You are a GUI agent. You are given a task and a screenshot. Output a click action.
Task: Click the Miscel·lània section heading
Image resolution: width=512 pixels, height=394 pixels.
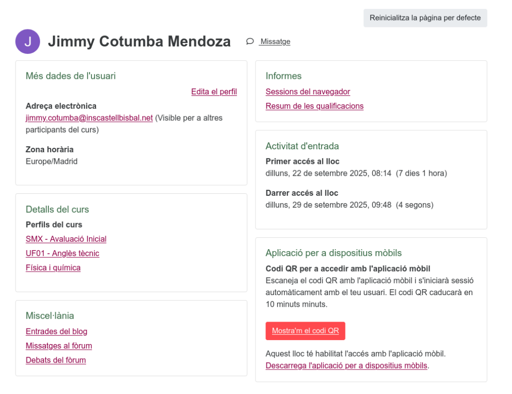tap(50, 316)
